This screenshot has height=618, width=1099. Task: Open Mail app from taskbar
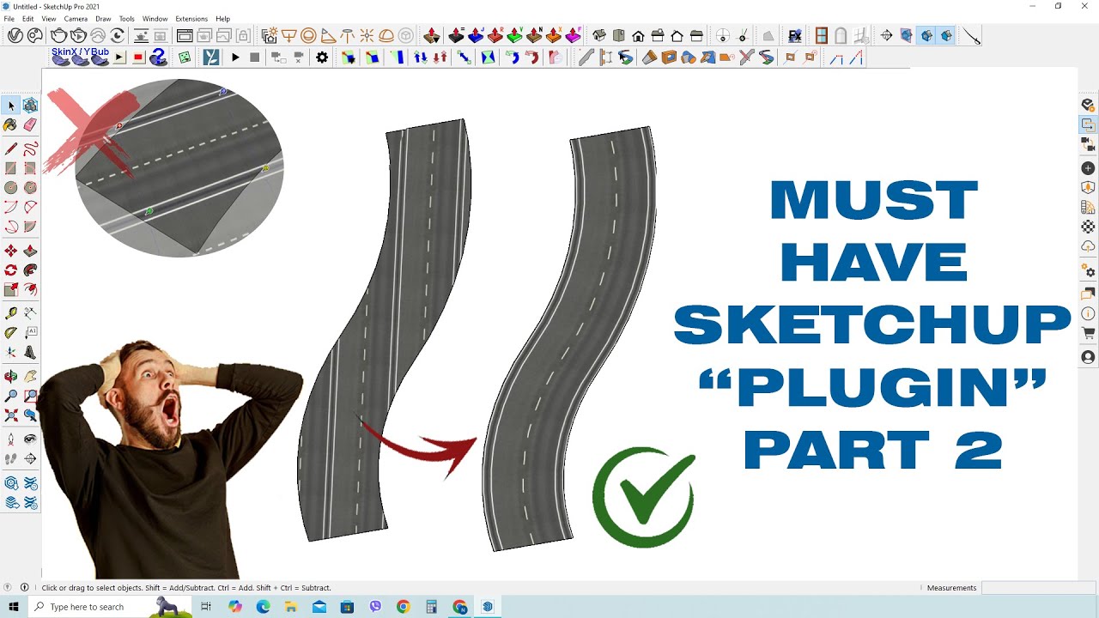(319, 607)
